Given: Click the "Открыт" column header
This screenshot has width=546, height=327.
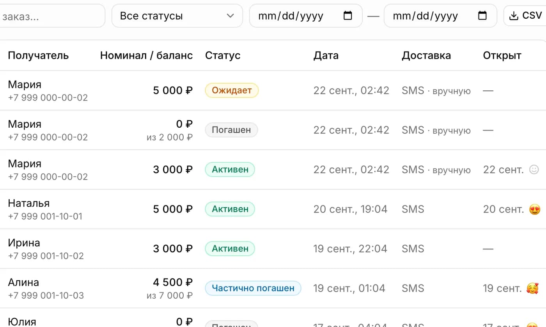Looking at the screenshot, I should click(x=502, y=55).
